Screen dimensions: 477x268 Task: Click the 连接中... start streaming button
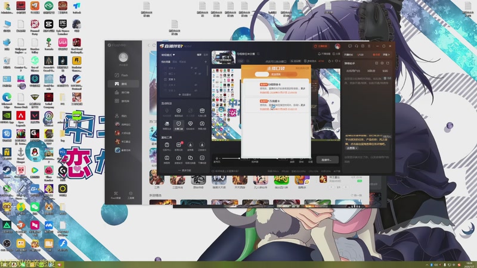point(328,160)
